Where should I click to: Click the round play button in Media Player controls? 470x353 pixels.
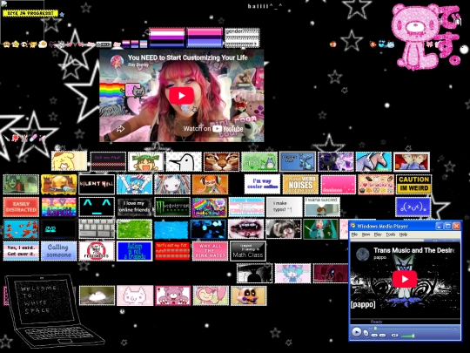pyautogui.click(x=356, y=332)
